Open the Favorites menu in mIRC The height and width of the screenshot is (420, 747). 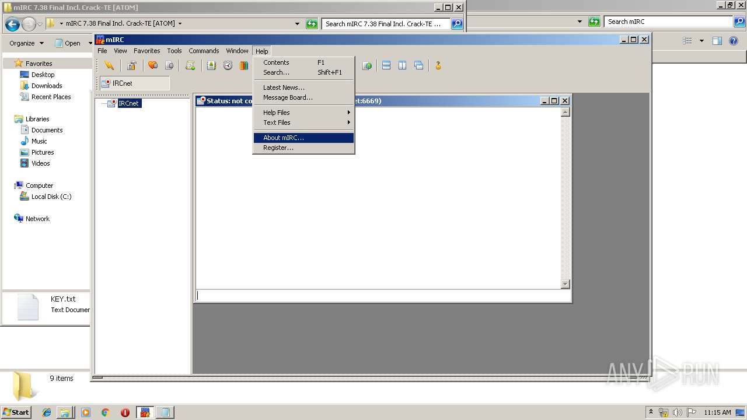(146, 51)
